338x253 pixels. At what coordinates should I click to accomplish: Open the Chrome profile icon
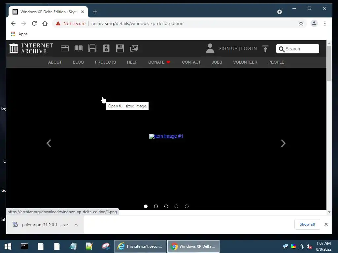click(314, 23)
